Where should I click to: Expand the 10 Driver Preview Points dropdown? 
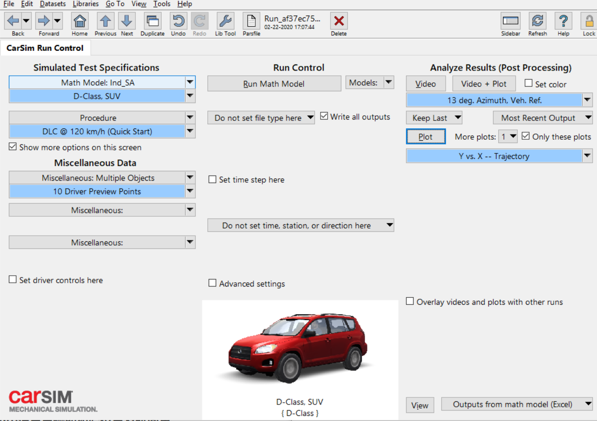coord(190,191)
